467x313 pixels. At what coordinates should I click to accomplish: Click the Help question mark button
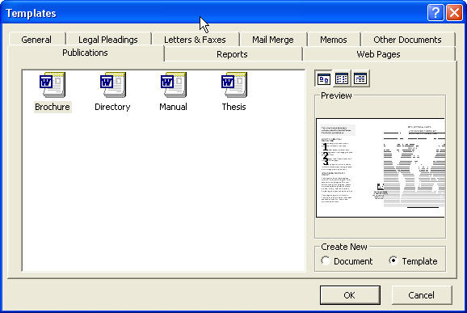[435, 13]
